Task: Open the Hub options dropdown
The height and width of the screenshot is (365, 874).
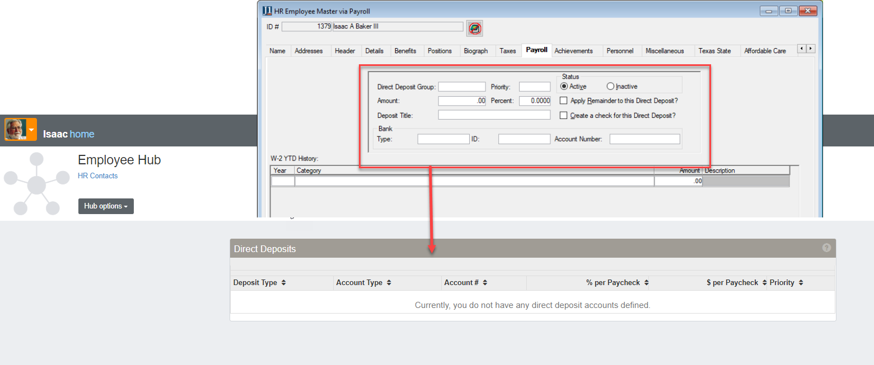Action: coord(106,206)
